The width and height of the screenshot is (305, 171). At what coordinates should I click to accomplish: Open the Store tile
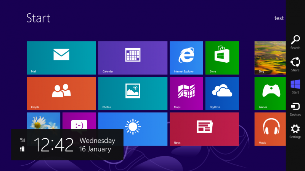click(222, 58)
